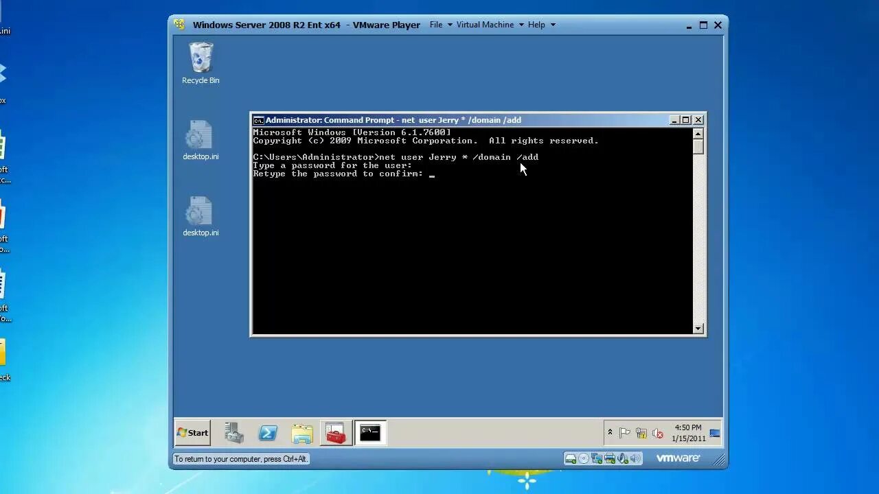Click the 'Copyright (c) 2009 Microsoft Corporation' line
879x494 pixels.
click(x=426, y=141)
